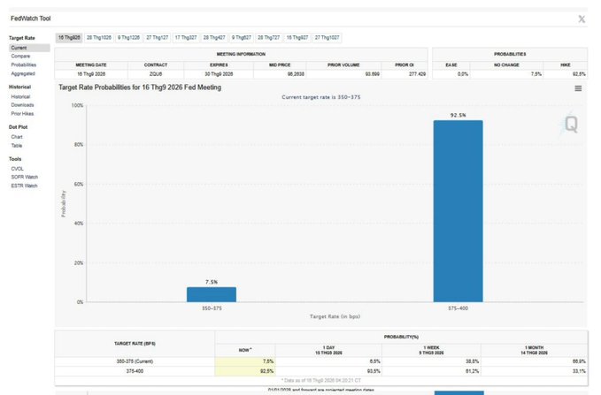Open the Dot Plot Table link
The height and width of the screenshot is (395, 601).
click(x=17, y=146)
